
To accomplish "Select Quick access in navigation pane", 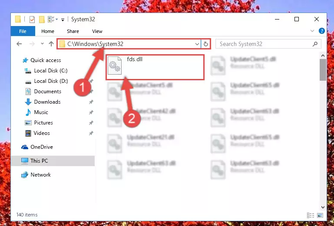I will (42, 60).
